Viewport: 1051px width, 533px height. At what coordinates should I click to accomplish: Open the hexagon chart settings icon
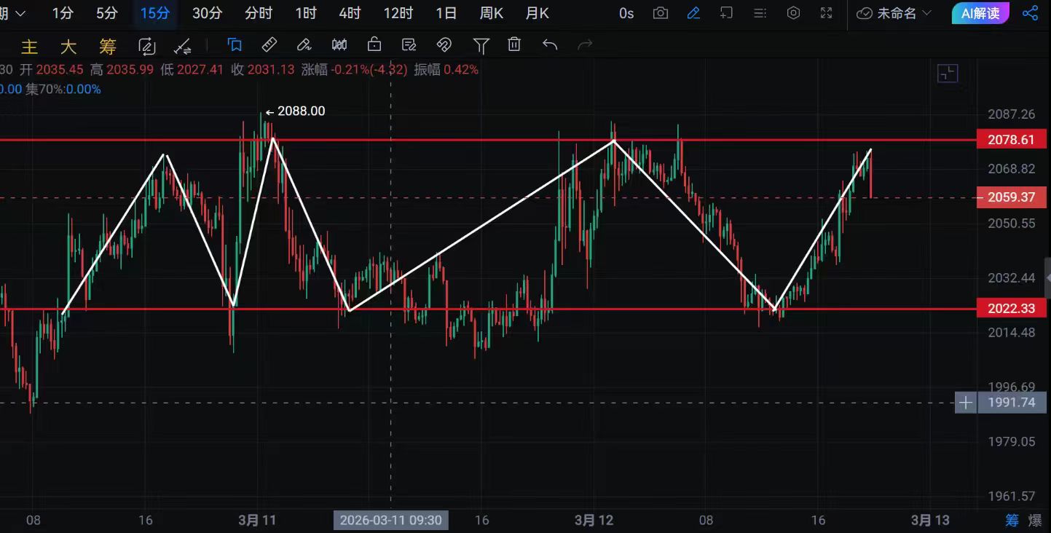(x=794, y=13)
